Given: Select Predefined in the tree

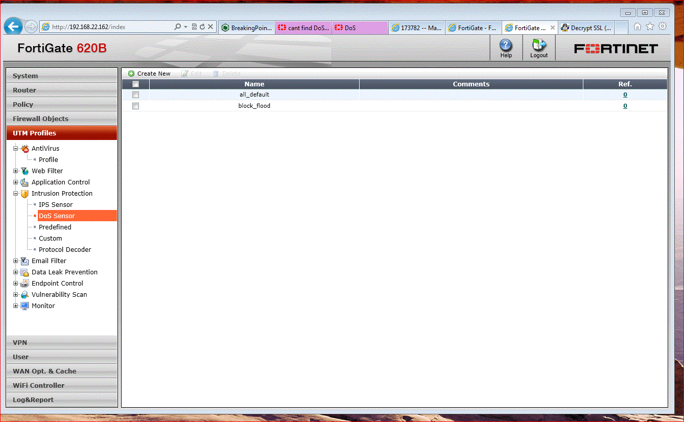Looking at the screenshot, I should tap(55, 227).
